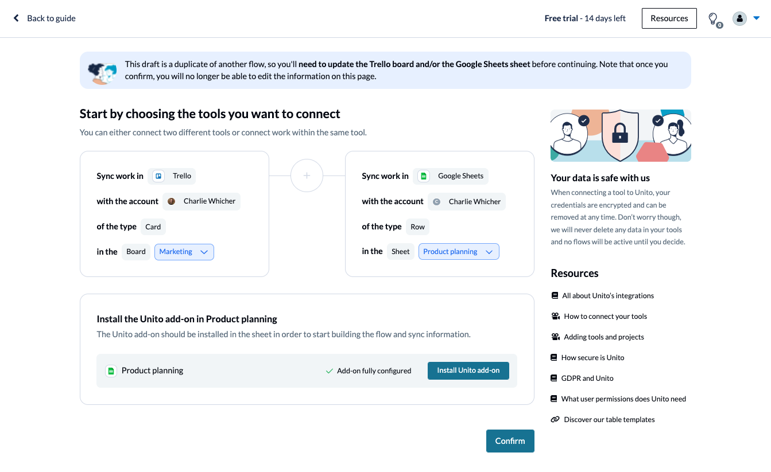Image resolution: width=771 pixels, height=472 pixels.
Task: Click the book icon for All about Unito's integrations
Action: (x=555, y=296)
